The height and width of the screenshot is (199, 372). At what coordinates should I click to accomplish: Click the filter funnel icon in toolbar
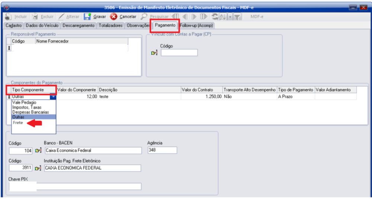click(x=237, y=17)
